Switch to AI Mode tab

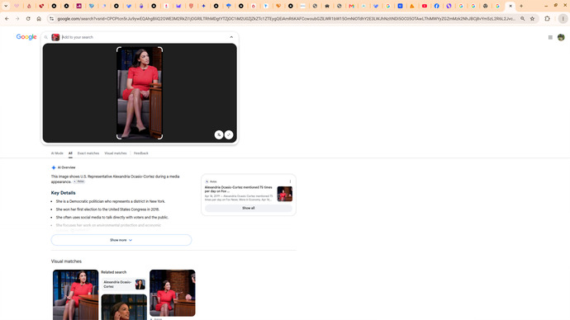[x=57, y=153]
